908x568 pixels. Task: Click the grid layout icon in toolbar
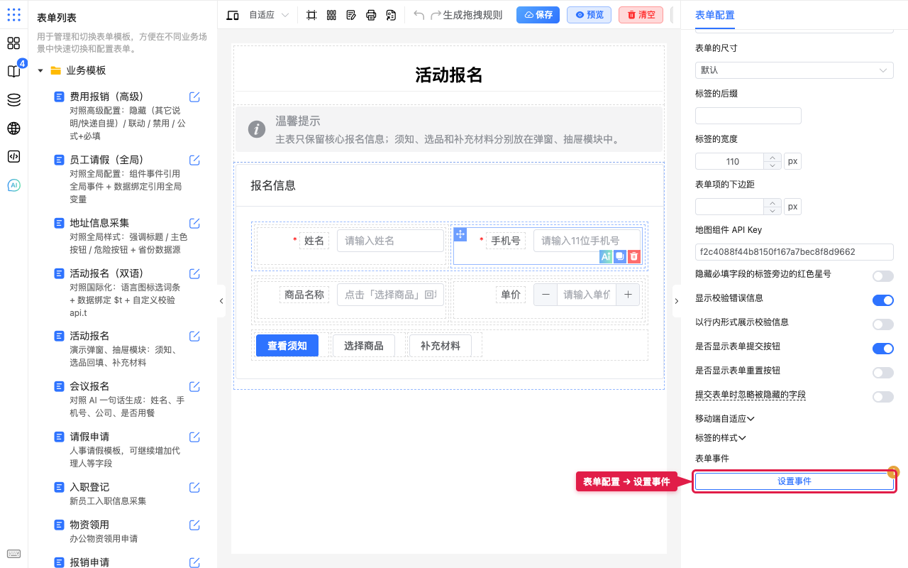(x=331, y=15)
